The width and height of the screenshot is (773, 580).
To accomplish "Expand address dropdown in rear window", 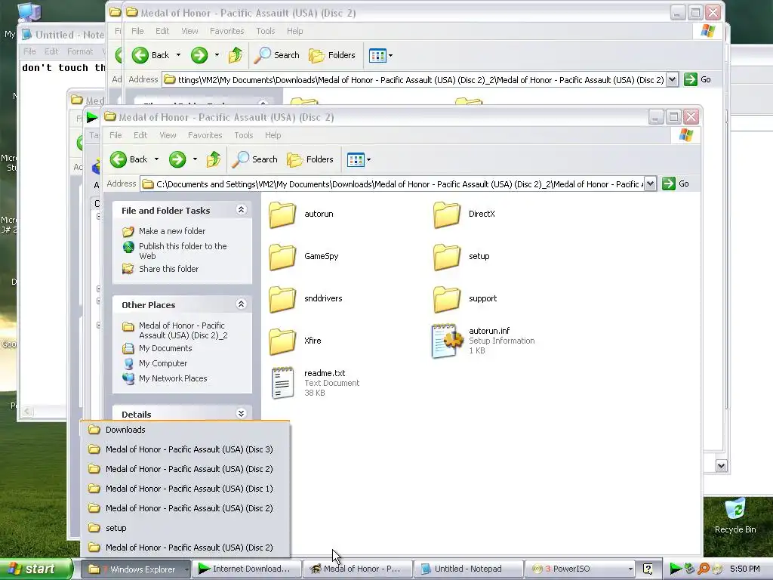I will (672, 79).
